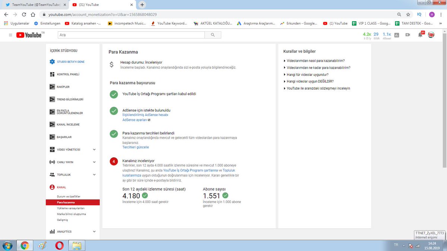
Task: Expand 'Videolarımdan ne kadar para kazanabilirim?'
Action: tap(317, 68)
